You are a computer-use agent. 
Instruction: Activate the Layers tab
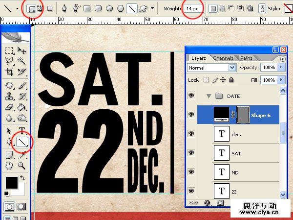pyautogui.click(x=199, y=58)
